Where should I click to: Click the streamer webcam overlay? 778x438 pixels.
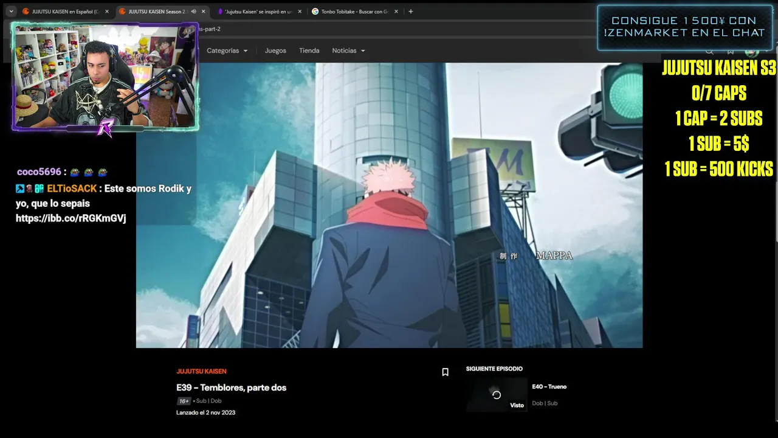point(105,77)
